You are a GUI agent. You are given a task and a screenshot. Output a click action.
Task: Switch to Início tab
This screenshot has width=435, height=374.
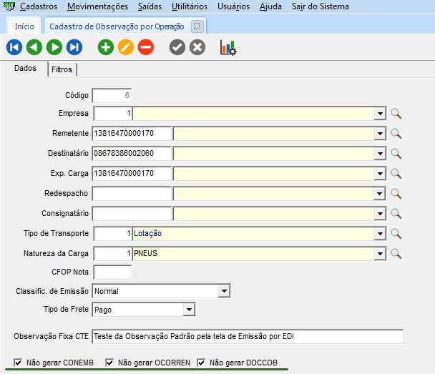click(x=24, y=26)
